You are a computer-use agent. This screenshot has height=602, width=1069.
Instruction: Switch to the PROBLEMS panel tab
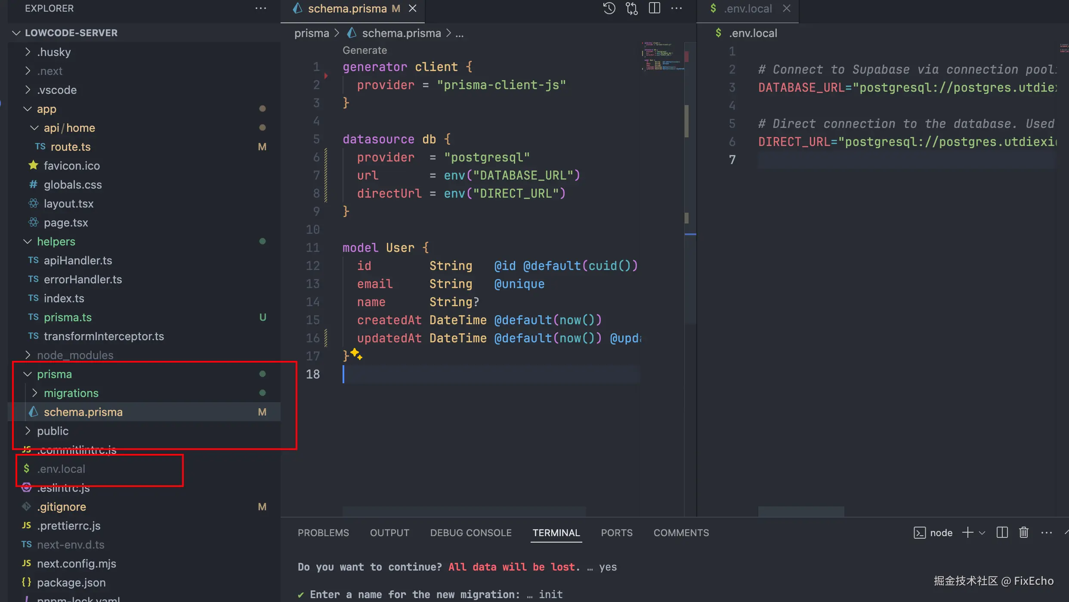point(323,533)
